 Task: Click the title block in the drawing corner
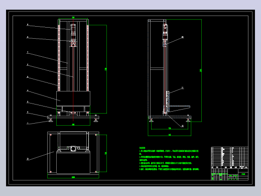coord(229,174)
